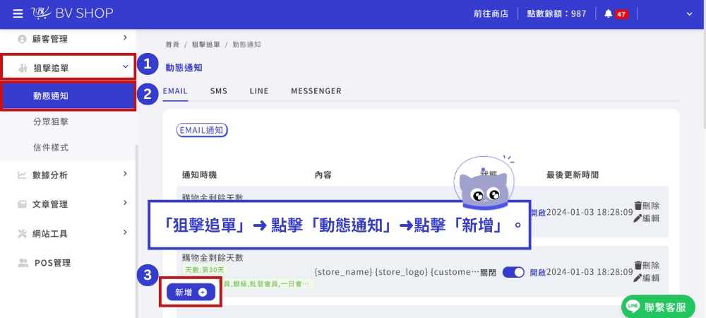Screen dimensions: 706x318
Task: Open the hamburger menu icon
Action: 18,13
